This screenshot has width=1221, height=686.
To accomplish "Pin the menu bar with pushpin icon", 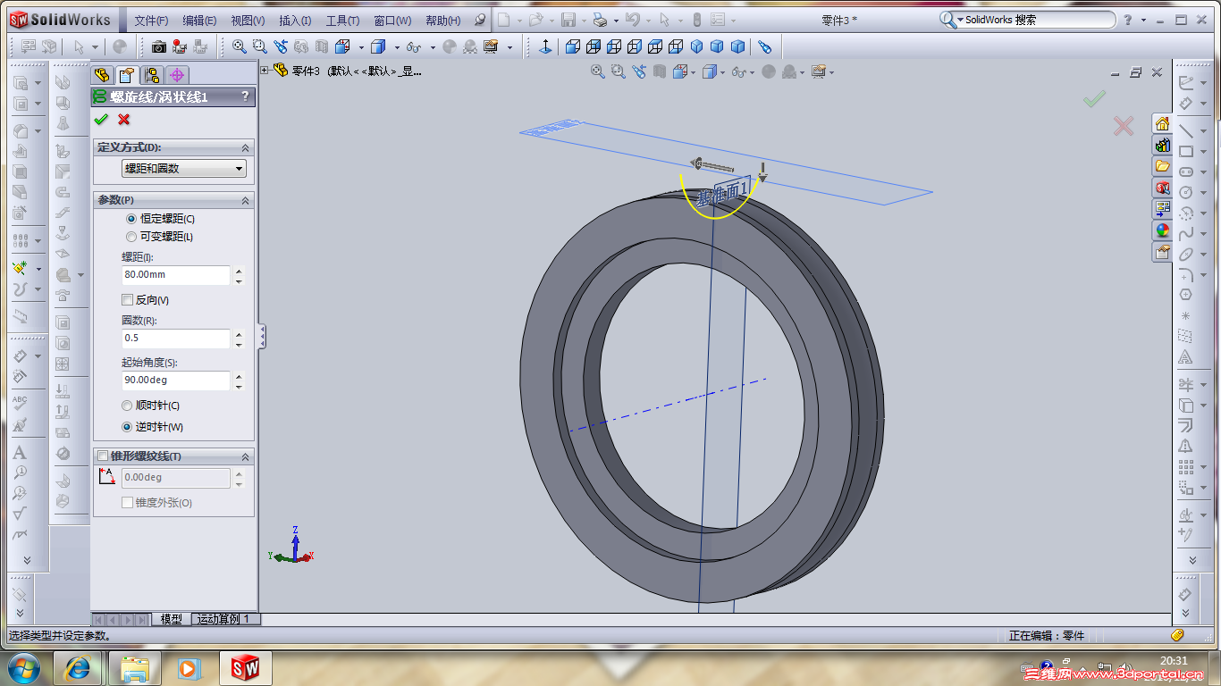I will pos(481,20).
